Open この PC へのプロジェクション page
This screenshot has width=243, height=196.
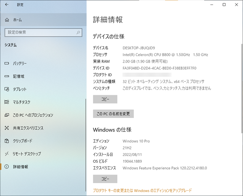pyautogui.click(x=43, y=115)
